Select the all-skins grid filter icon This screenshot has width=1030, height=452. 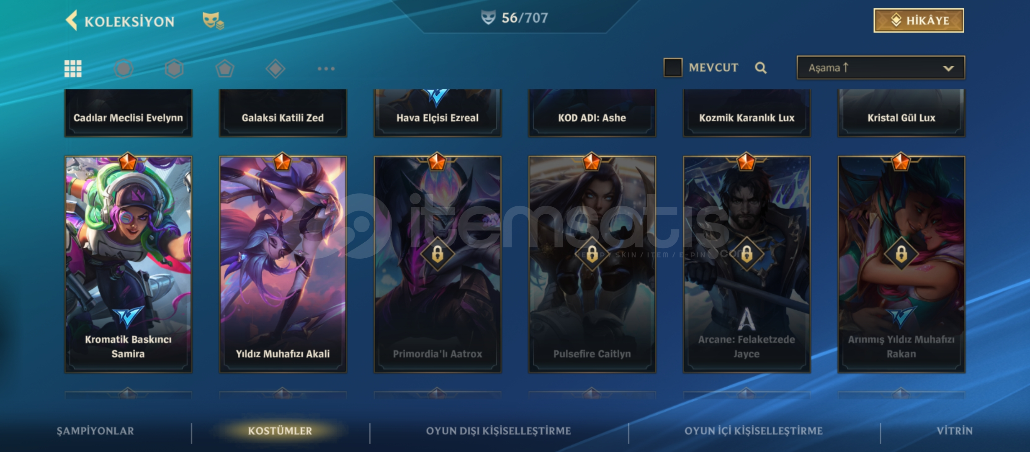coord(73,69)
